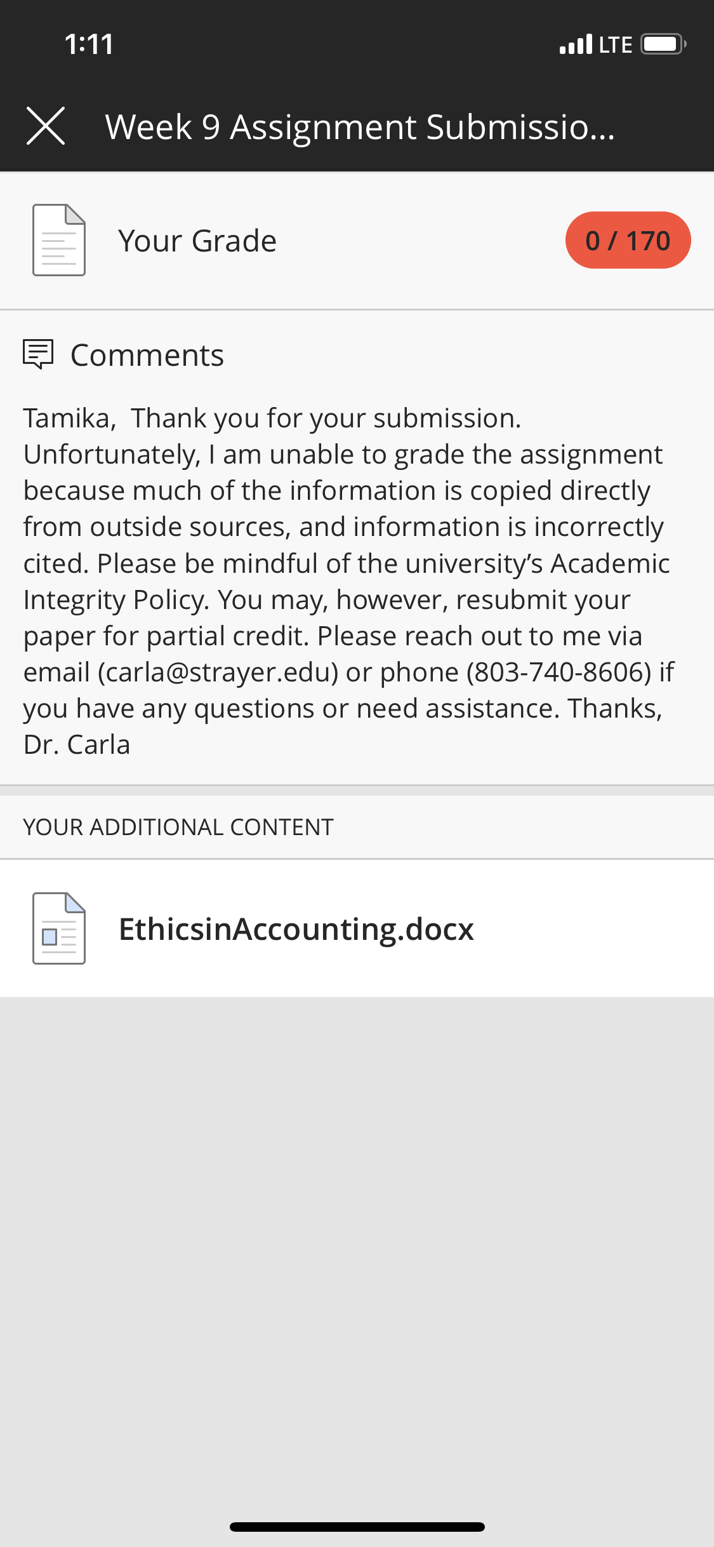Tap the Comments speech bubble icon

38,354
